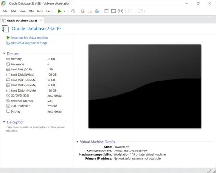Click the Hard Disk 2 (NVMe) icon
The width and height of the screenshot is (216, 173).
(x=8, y=85)
